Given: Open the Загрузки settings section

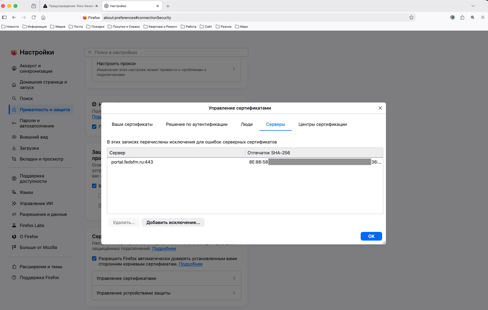Looking at the screenshot, I should point(41,148).
